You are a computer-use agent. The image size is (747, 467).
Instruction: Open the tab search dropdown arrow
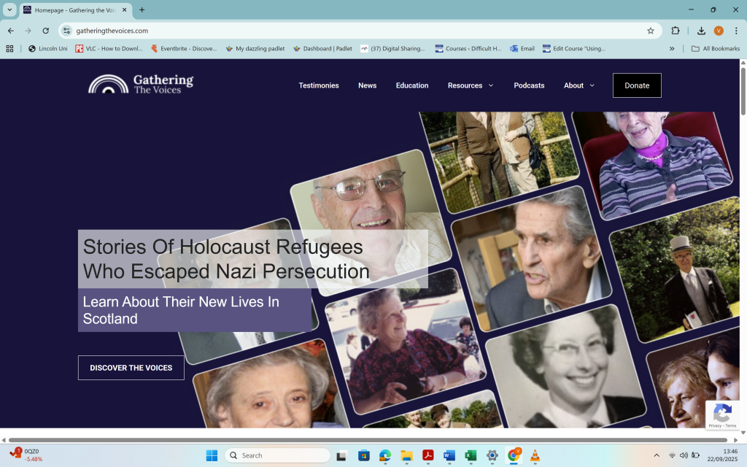point(10,10)
